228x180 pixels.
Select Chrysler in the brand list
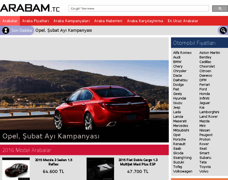[180, 71]
